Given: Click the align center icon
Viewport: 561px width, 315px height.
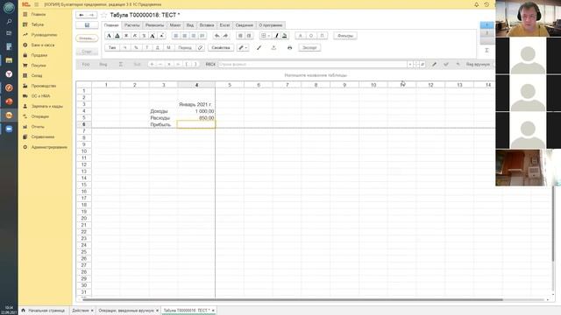Looking at the screenshot, I should (x=185, y=36).
